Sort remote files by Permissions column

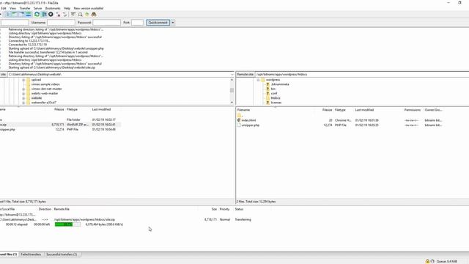coord(413,110)
